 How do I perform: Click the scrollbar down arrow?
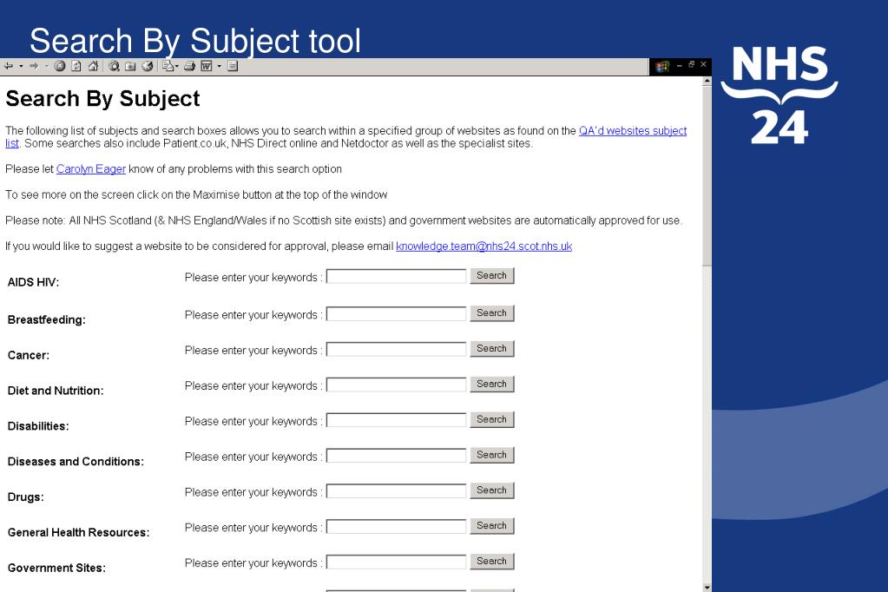[707, 587]
